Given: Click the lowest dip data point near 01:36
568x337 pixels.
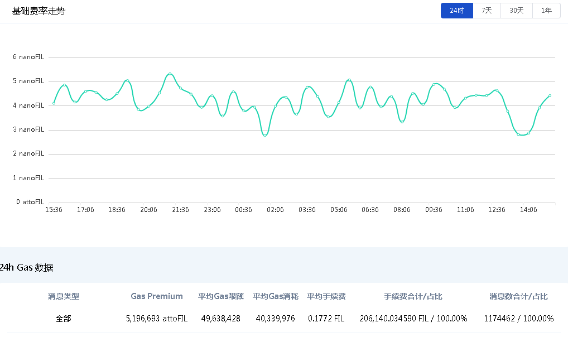Looking at the screenshot, I should click(265, 136).
